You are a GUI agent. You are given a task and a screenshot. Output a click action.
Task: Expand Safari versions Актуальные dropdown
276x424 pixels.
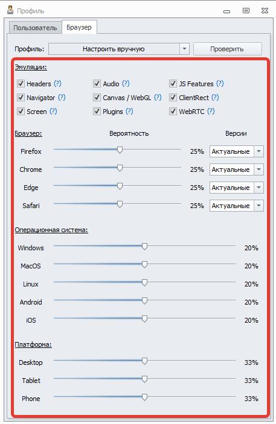point(258,206)
